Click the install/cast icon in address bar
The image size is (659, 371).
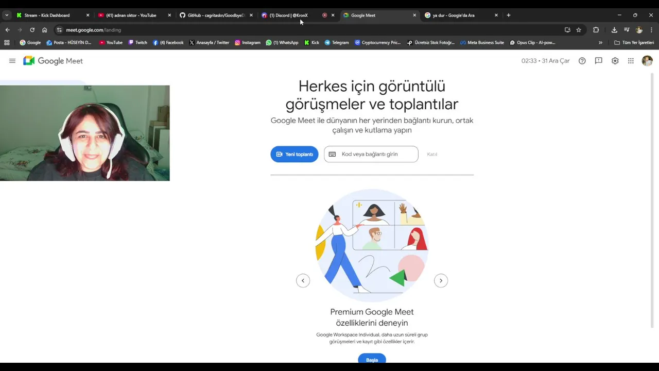point(567,30)
